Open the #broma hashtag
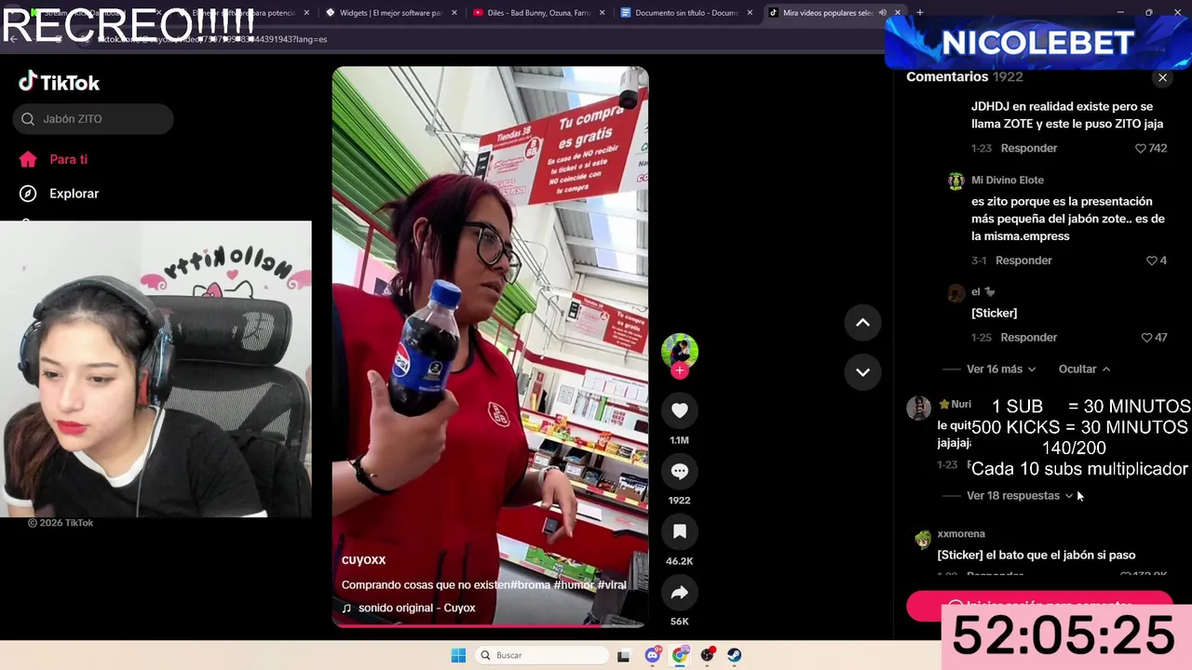Viewport: 1192px width, 670px height. (530, 585)
